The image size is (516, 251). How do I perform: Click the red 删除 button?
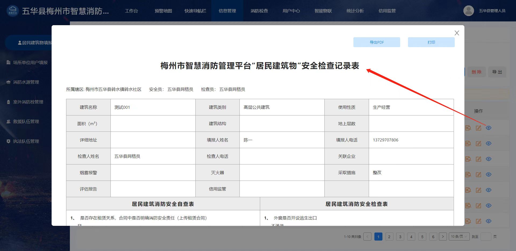tap(476, 72)
